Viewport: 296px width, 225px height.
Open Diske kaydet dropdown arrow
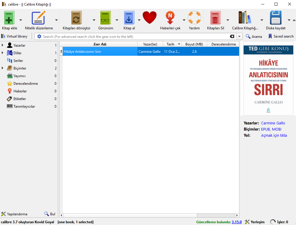click(289, 20)
